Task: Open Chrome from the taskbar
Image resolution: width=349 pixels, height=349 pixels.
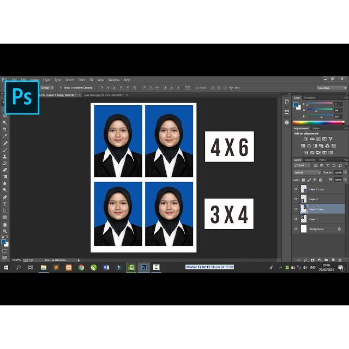Action: [81, 267]
